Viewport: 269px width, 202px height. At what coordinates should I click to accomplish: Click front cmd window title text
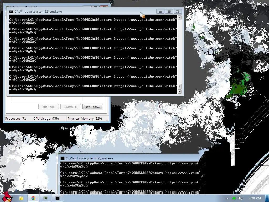tap(38, 12)
